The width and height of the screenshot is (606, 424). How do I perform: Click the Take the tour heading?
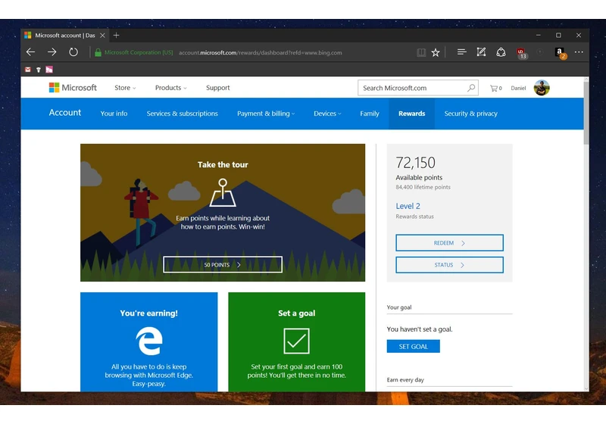[223, 164]
